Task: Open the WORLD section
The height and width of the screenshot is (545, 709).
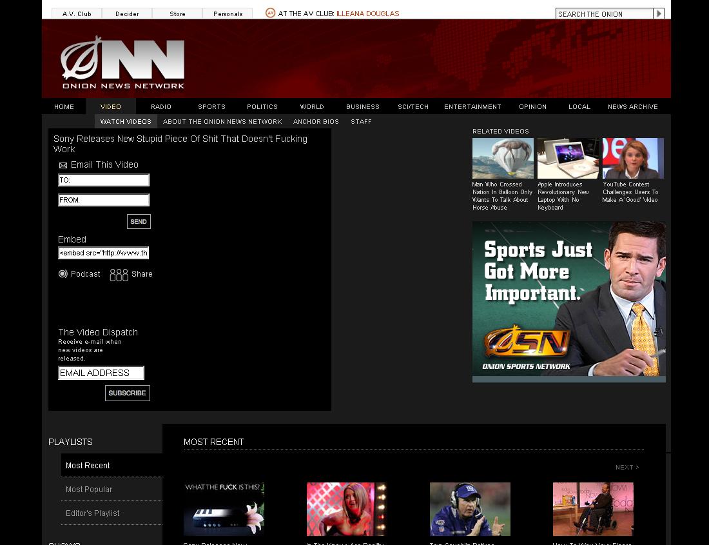Action: 312,106
